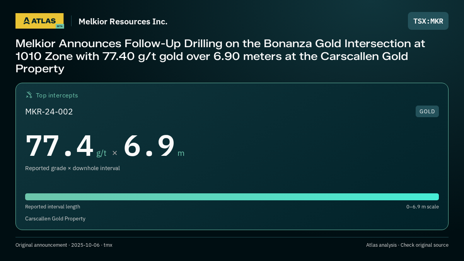This screenshot has height=261, width=464.
Task: Click the Top intercepts pick icon
Action: click(x=29, y=95)
